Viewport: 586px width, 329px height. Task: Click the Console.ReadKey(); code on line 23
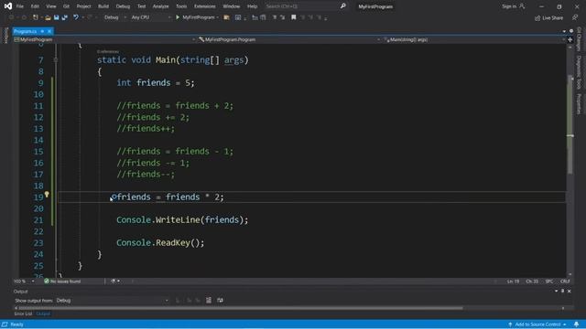(160, 243)
